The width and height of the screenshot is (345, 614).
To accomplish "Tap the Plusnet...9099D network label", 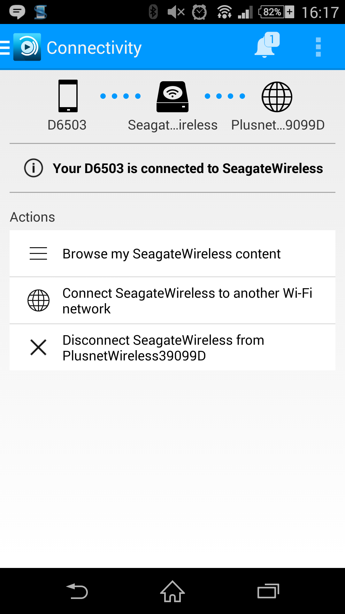I will pyautogui.click(x=278, y=125).
